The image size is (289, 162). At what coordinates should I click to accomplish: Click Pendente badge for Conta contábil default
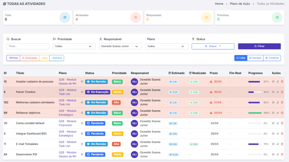(95, 123)
